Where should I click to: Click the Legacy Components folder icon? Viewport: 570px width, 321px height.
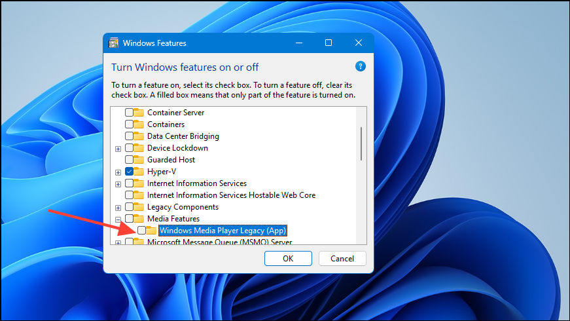139,207
